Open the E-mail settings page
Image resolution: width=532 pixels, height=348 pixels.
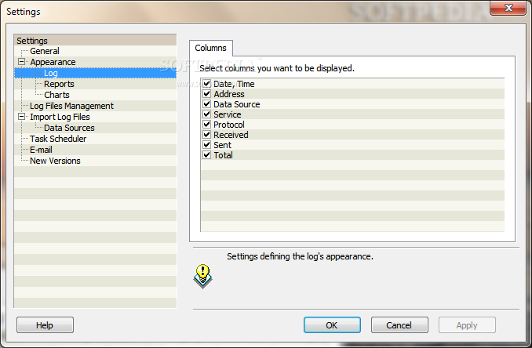(41, 150)
